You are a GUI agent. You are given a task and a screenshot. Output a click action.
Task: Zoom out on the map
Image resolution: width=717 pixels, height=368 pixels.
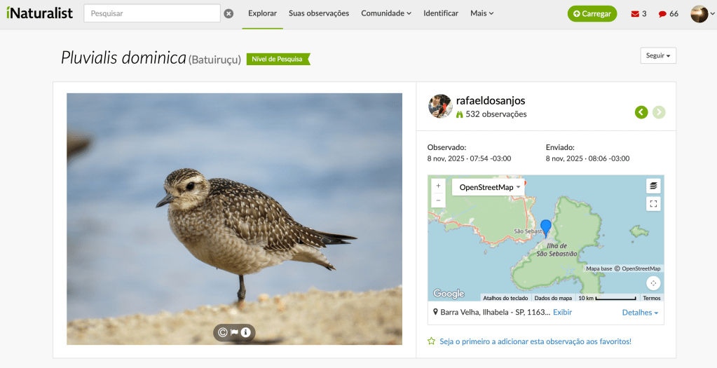coord(438,200)
